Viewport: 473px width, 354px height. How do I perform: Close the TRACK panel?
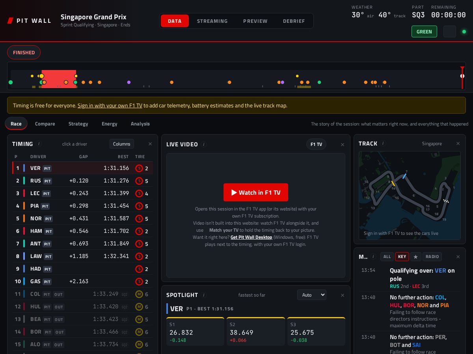[x=458, y=144]
